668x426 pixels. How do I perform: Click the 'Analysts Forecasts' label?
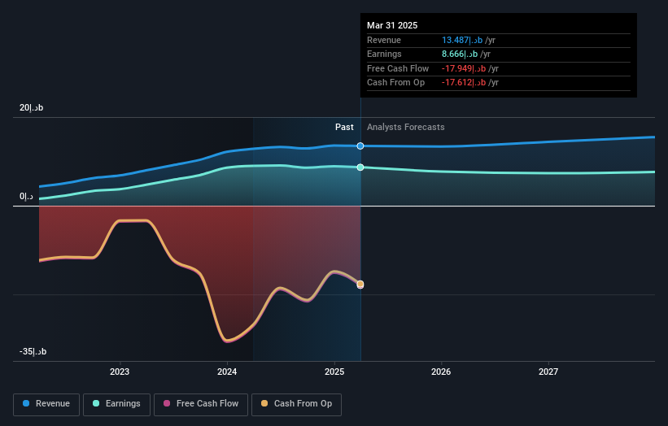pyautogui.click(x=405, y=127)
